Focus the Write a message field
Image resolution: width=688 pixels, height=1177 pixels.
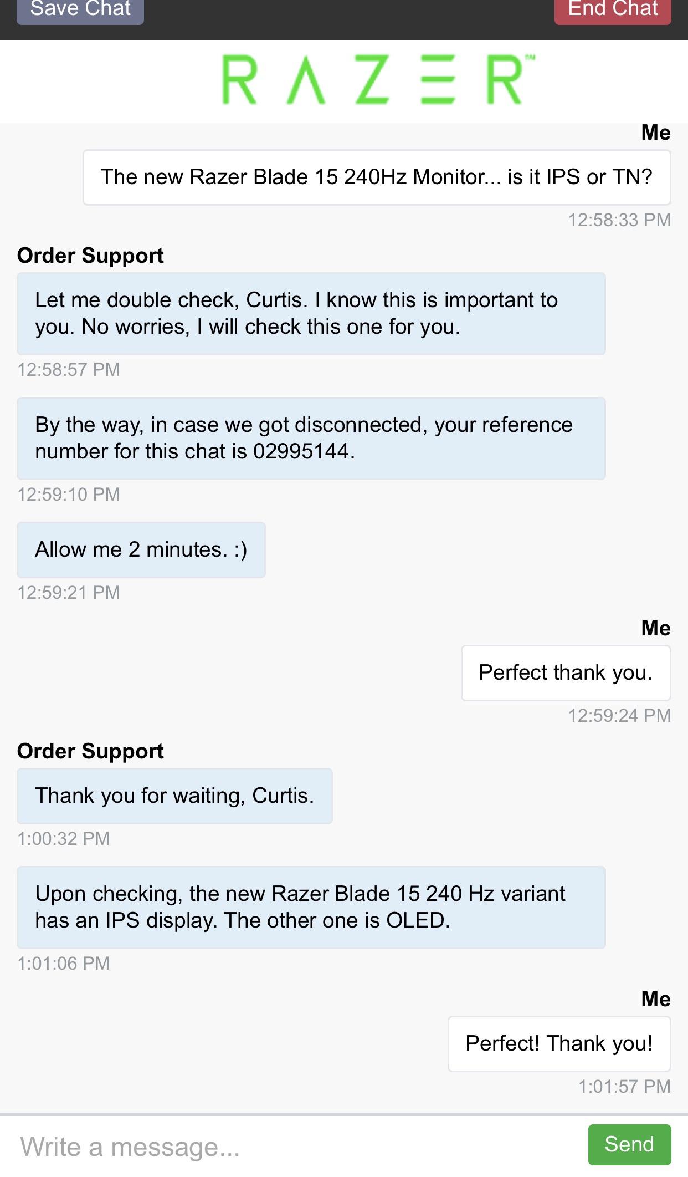(294, 1147)
